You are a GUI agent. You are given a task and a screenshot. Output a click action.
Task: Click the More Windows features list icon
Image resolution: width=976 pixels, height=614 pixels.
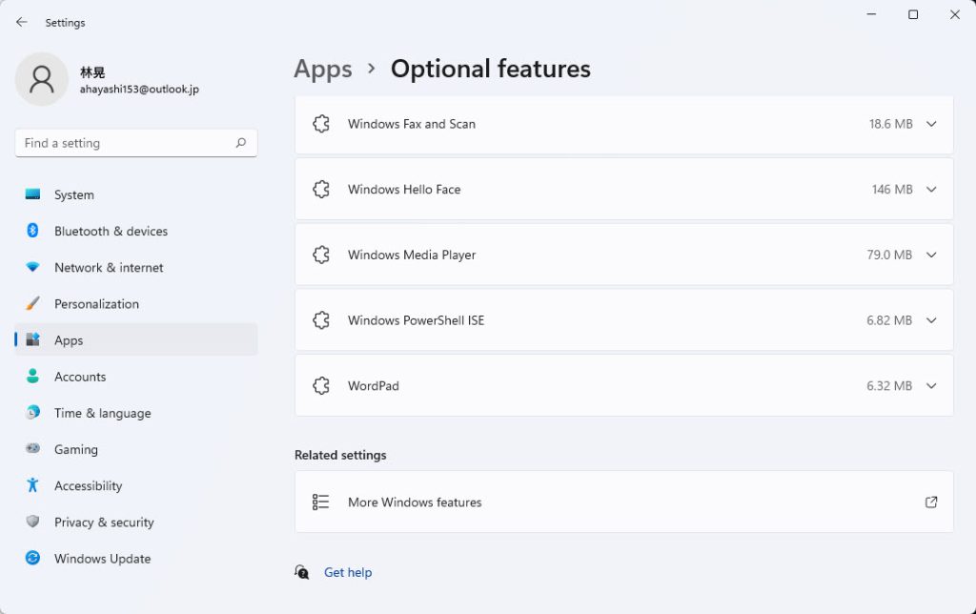pos(320,501)
